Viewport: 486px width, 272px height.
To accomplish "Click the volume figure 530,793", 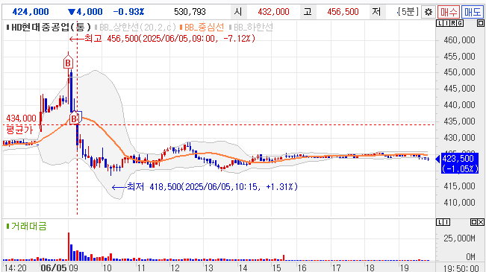I will [190, 12].
